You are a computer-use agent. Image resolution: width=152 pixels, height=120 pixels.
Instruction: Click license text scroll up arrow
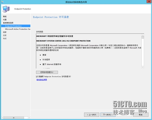coord(143,35)
